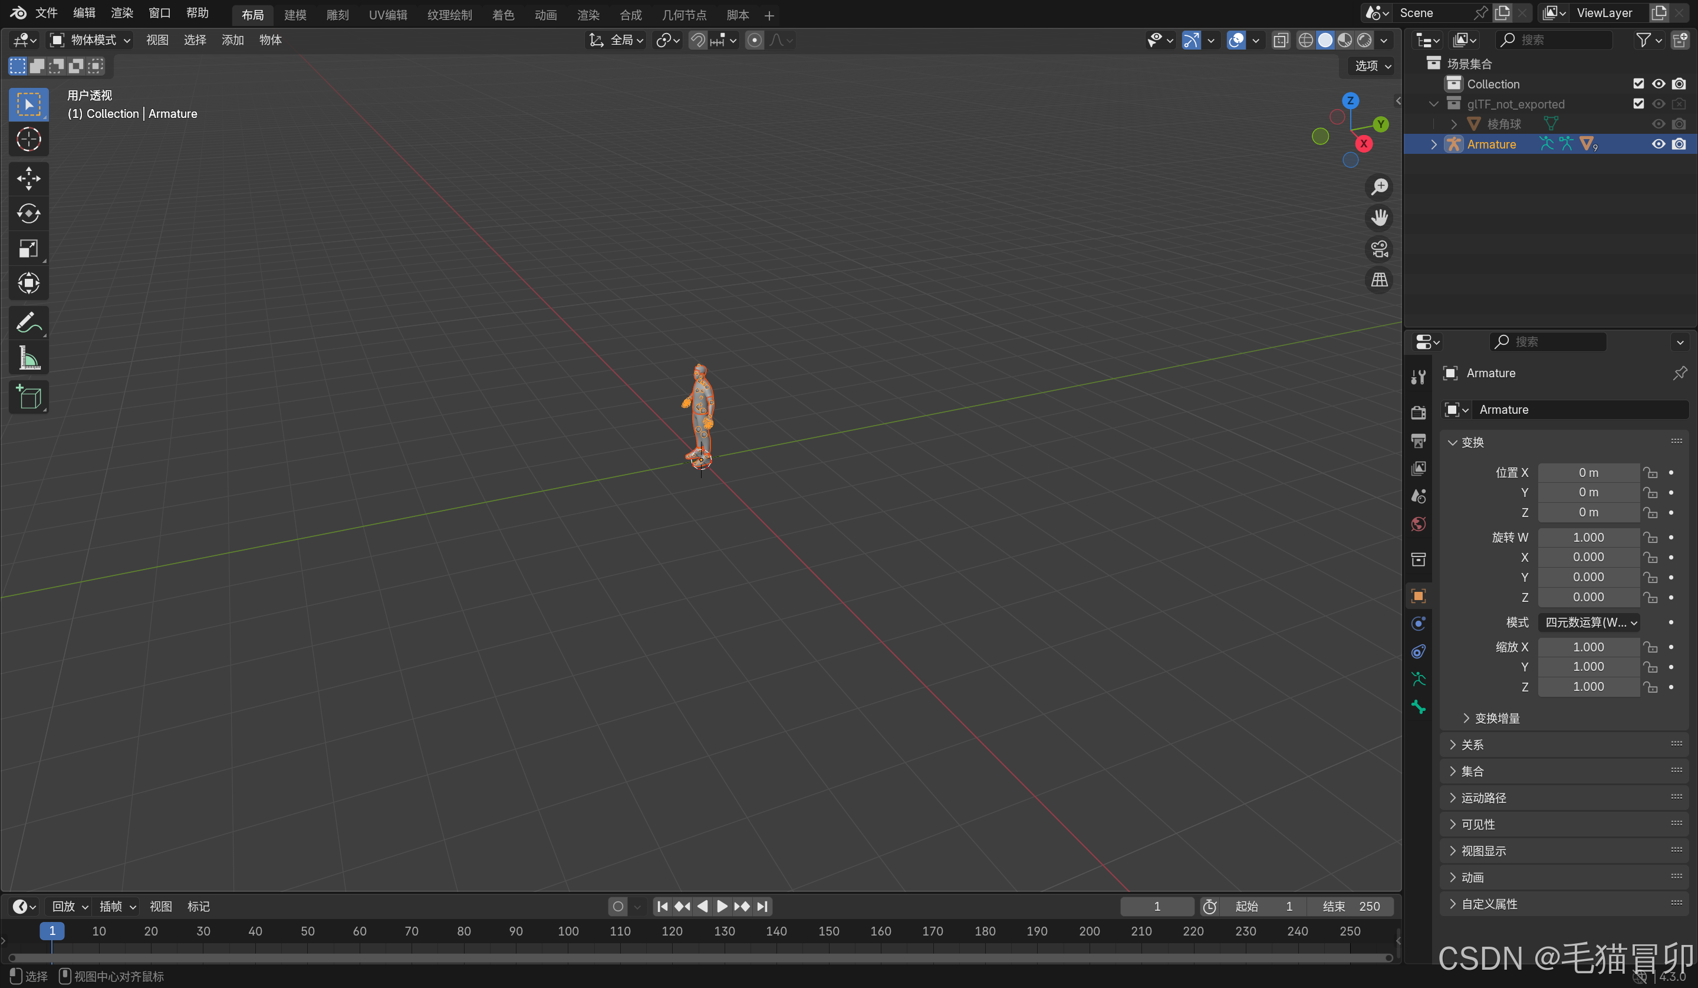
Task: Activate the Annotate pencil tool
Action: 28,323
